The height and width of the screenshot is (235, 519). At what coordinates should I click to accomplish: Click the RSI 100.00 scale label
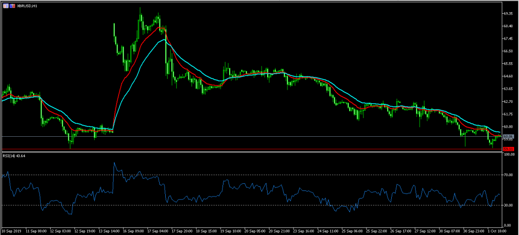point(508,155)
